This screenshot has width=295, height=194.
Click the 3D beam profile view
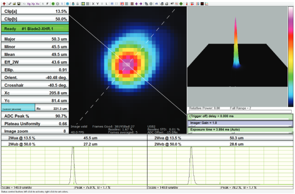(x=237, y=56)
